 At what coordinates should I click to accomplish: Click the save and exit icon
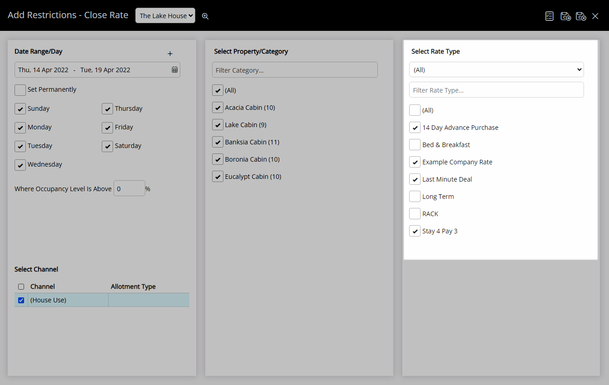581,16
